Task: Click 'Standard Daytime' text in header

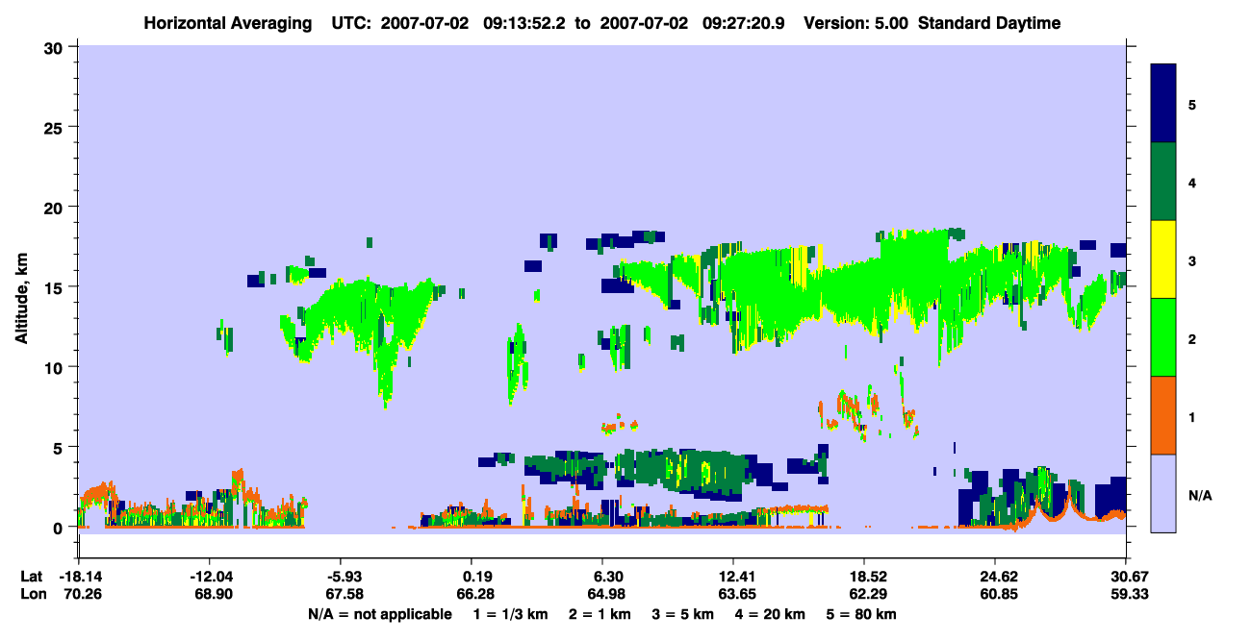Action: click(x=989, y=23)
